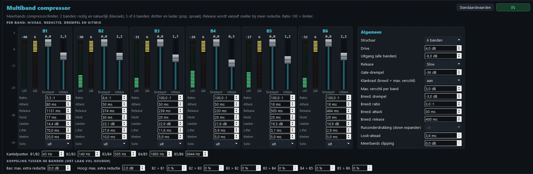Grab the B1 Drempel slider handle
Image resolution: width=533 pixels, height=174 pixels.
tap(48, 43)
